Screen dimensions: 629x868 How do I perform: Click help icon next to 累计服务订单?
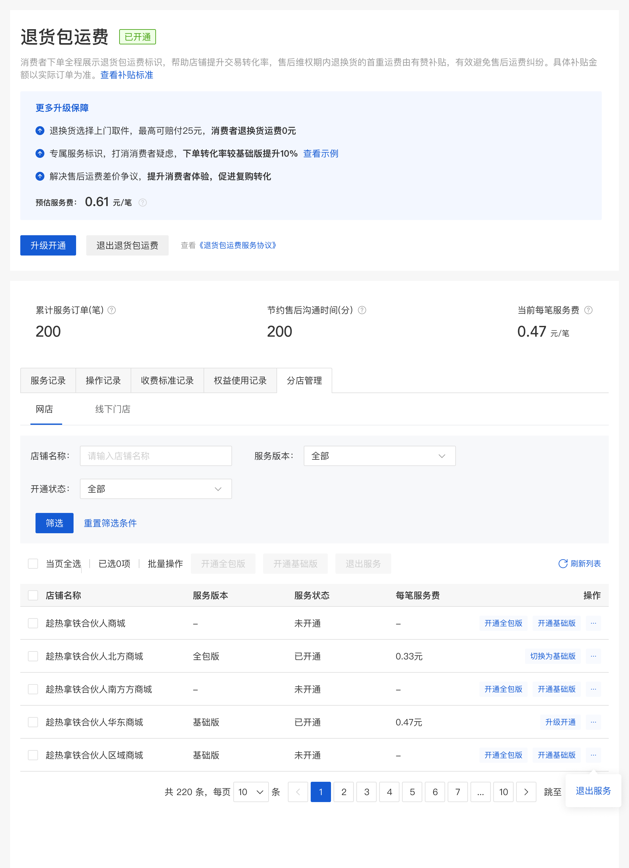click(111, 310)
